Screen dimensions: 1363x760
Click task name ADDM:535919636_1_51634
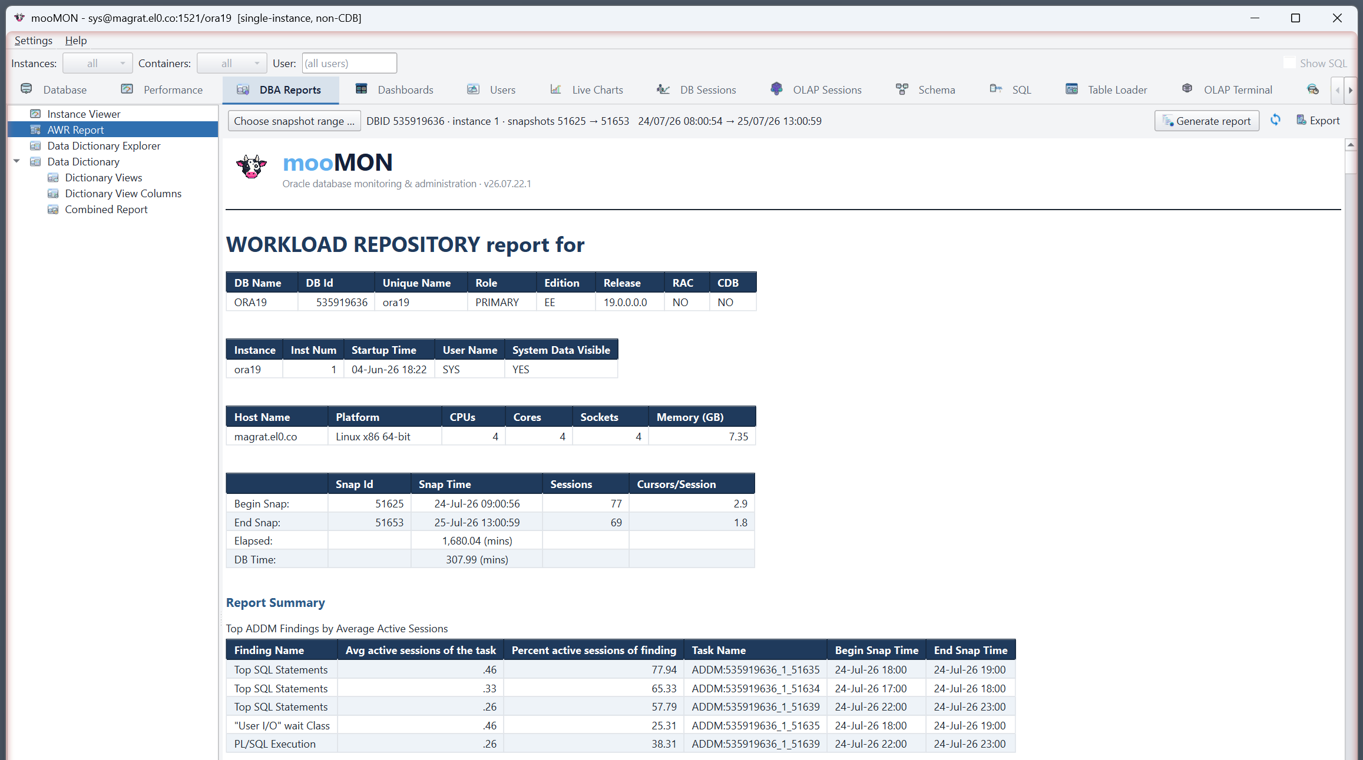[x=756, y=688]
